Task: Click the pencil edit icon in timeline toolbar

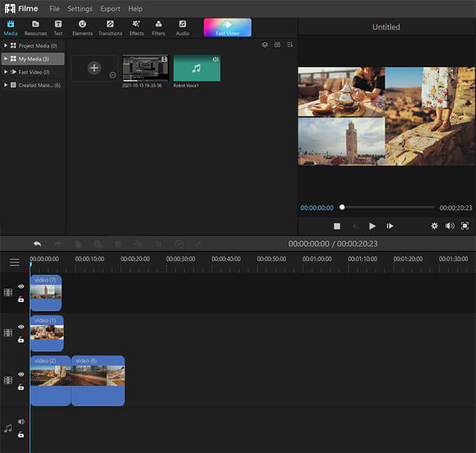Action: [x=198, y=244]
